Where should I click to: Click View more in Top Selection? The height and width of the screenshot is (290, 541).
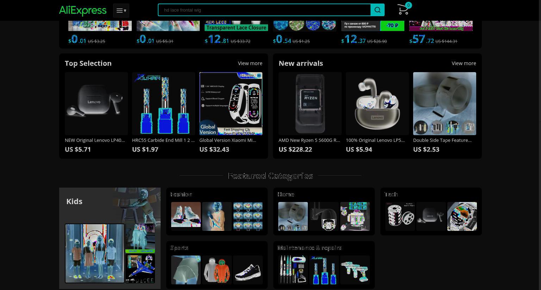pos(250,63)
